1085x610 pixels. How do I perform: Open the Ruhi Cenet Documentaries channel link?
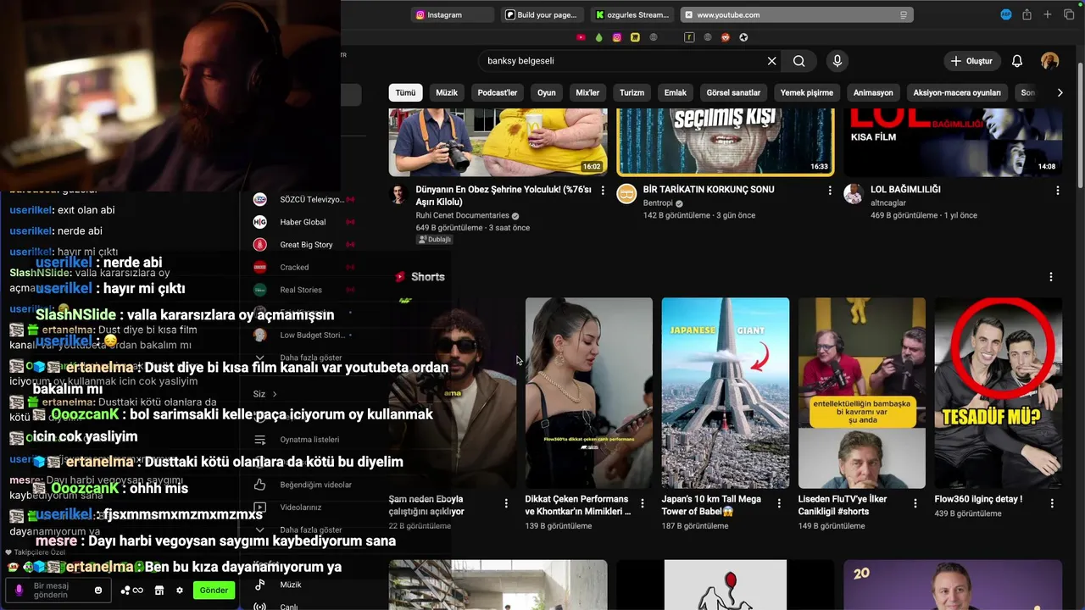coord(463,215)
